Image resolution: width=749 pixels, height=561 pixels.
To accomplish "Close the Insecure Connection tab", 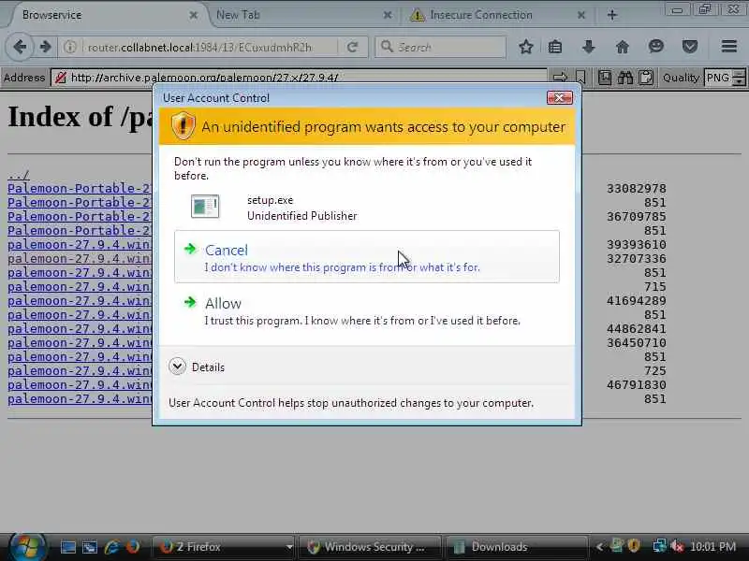I will click(x=581, y=15).
